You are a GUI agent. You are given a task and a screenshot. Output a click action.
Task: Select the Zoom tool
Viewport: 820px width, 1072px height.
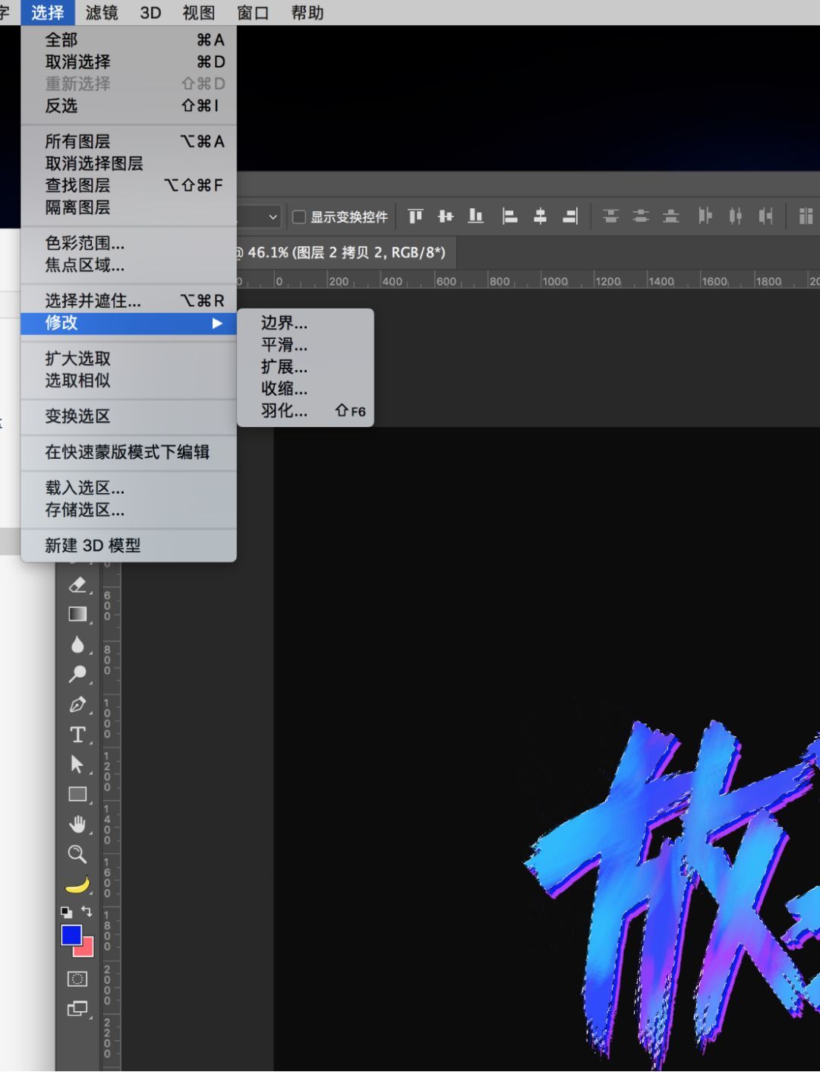[x=77, y=854]
